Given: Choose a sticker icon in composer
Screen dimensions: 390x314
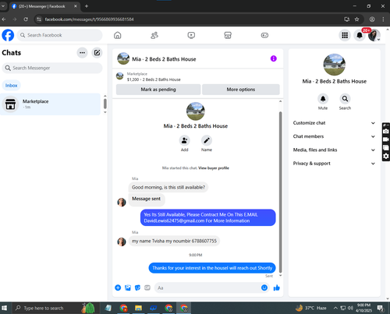Looking at the screenshot, I should tap(137, 288).
